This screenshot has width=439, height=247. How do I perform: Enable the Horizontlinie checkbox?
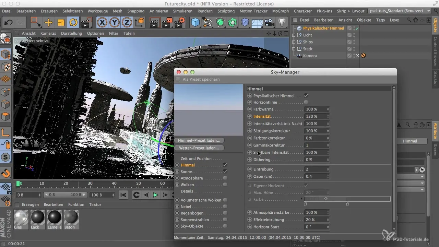306,102
